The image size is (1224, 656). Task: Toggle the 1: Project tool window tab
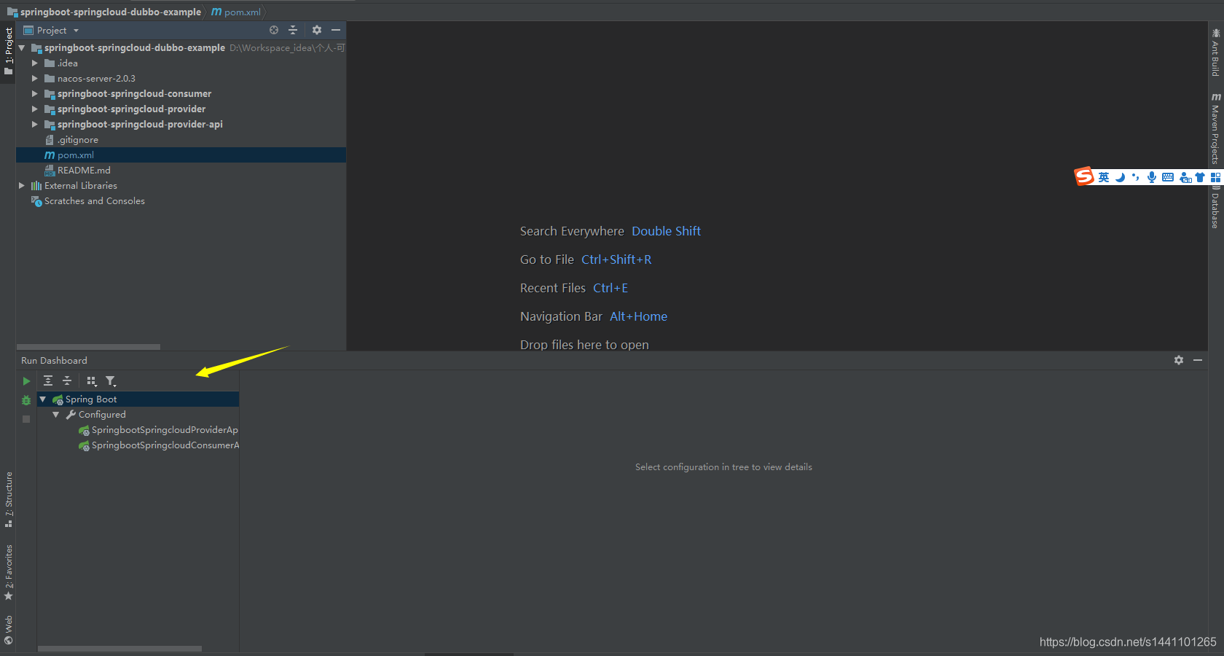[x=9, y=51]
